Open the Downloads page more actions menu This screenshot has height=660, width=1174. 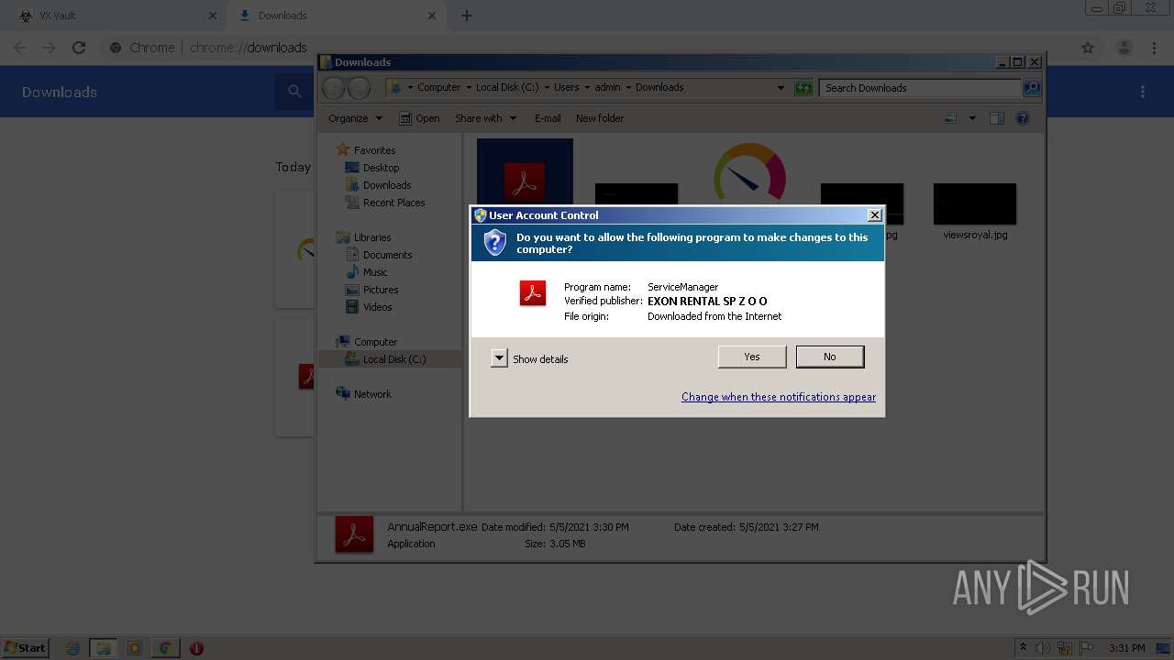click(x=1143, y=92)
